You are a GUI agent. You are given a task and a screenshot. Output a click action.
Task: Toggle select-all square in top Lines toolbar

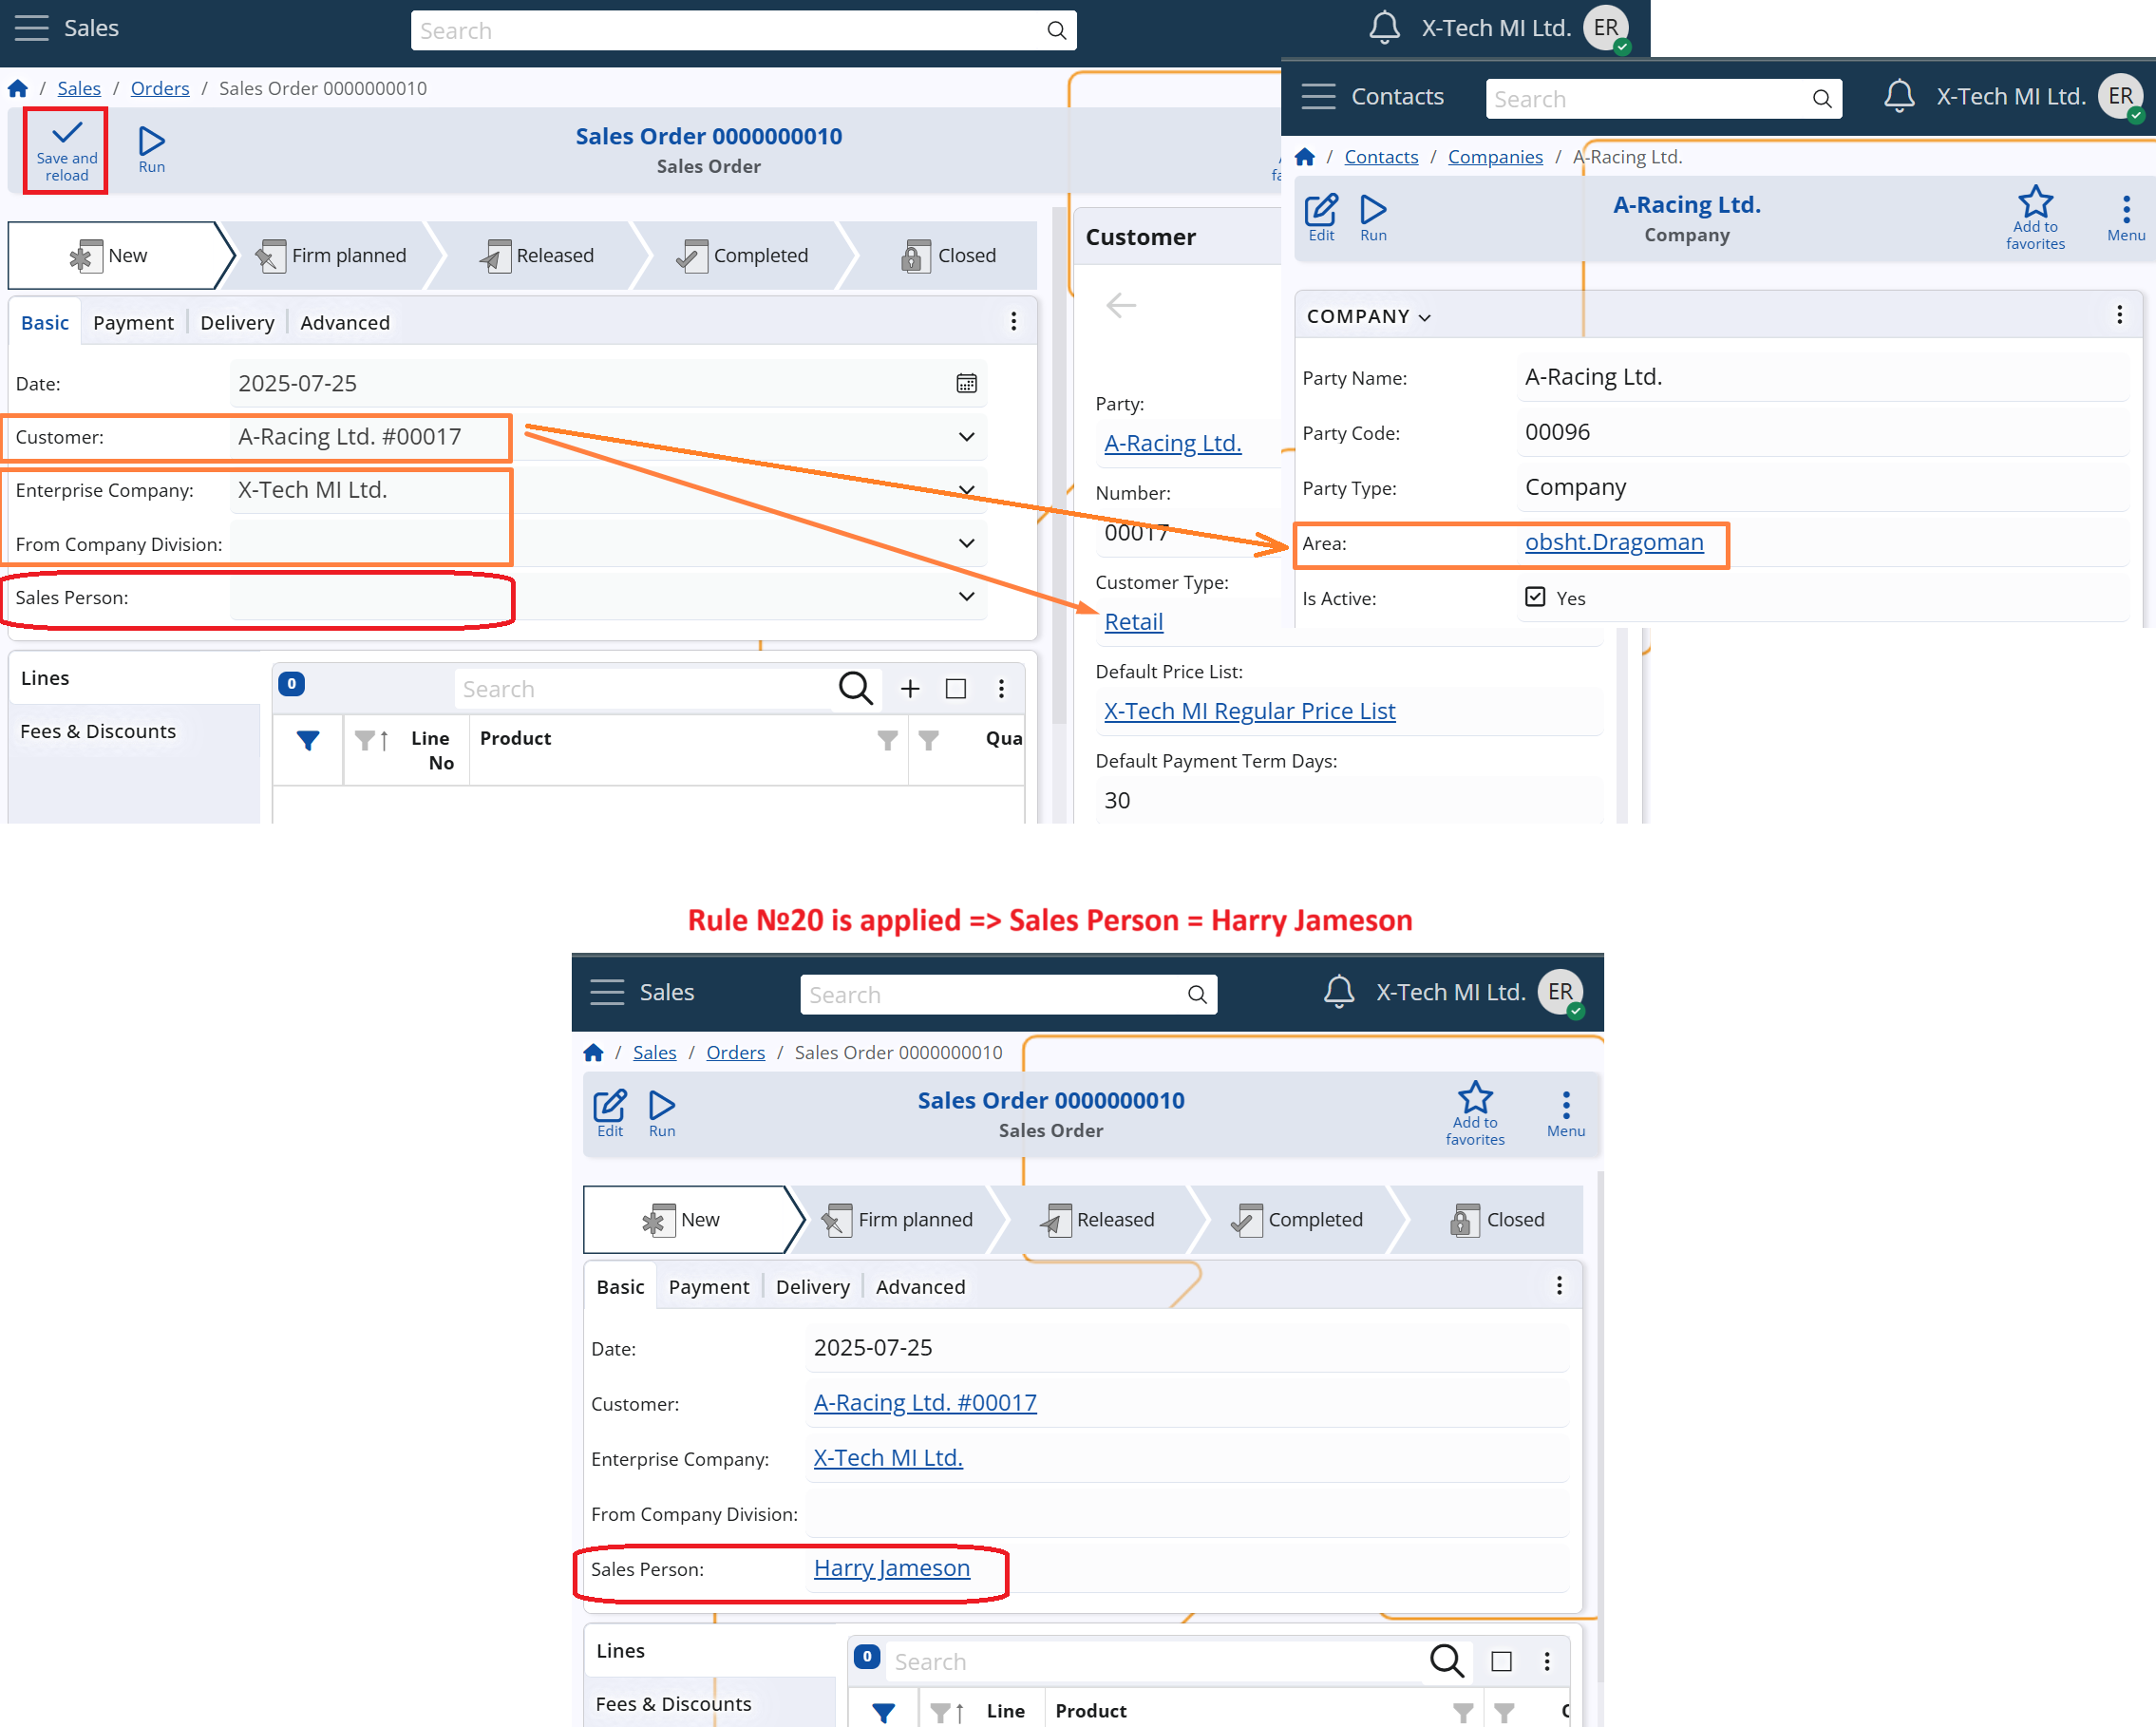point(955,688)
